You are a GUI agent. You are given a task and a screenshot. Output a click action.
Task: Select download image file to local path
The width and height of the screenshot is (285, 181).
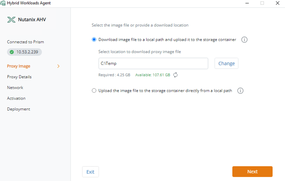[x=94, y=40]
